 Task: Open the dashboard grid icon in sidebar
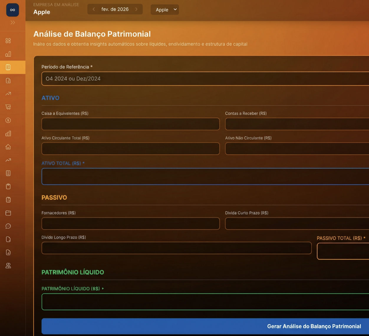8,41
